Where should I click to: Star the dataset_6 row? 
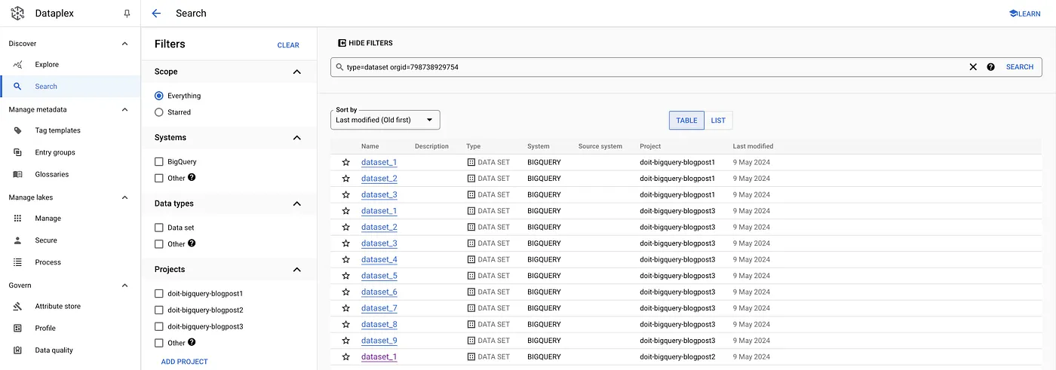345,292
